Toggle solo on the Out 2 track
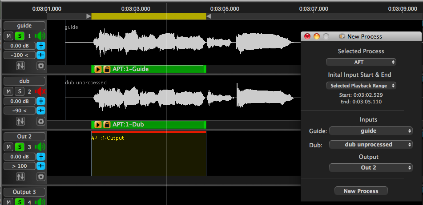 [x=20, y=147]
